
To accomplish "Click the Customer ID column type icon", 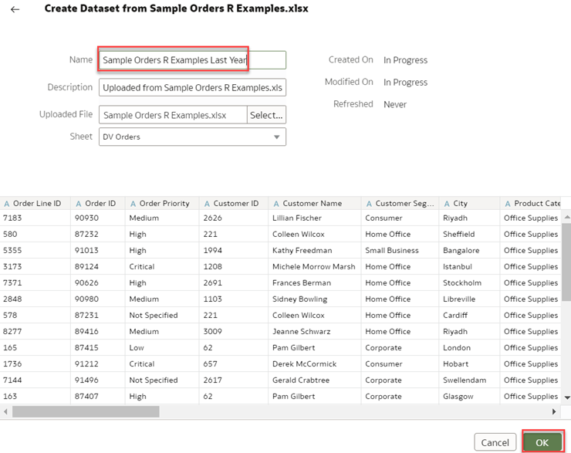I will 207,204.
